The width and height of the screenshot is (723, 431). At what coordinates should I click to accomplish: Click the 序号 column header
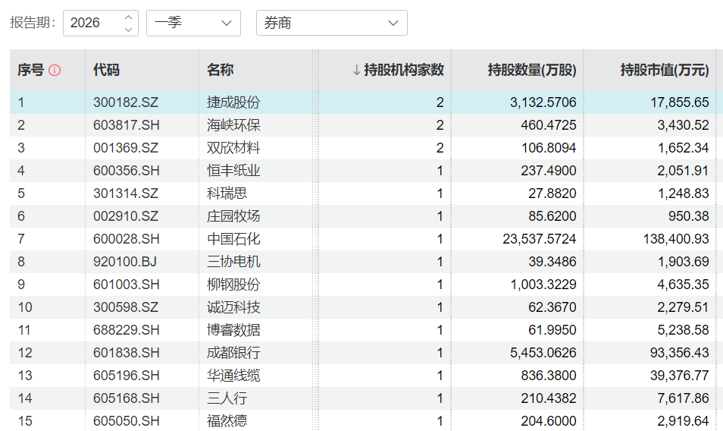[x=31, y=70]
